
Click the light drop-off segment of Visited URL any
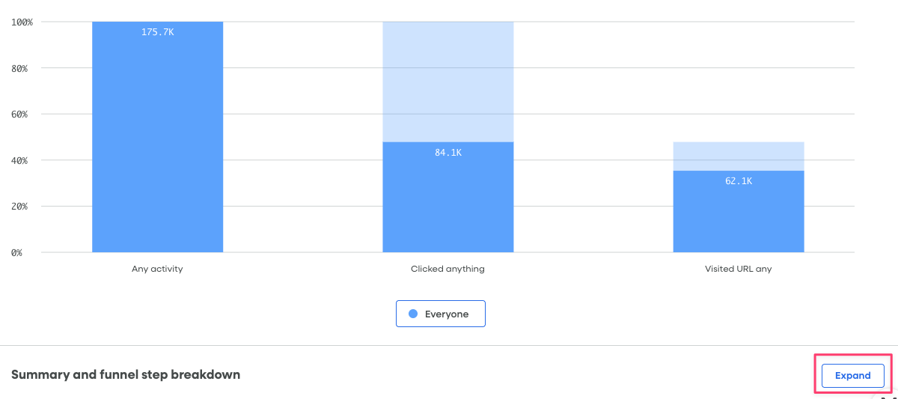click(738, 156)
